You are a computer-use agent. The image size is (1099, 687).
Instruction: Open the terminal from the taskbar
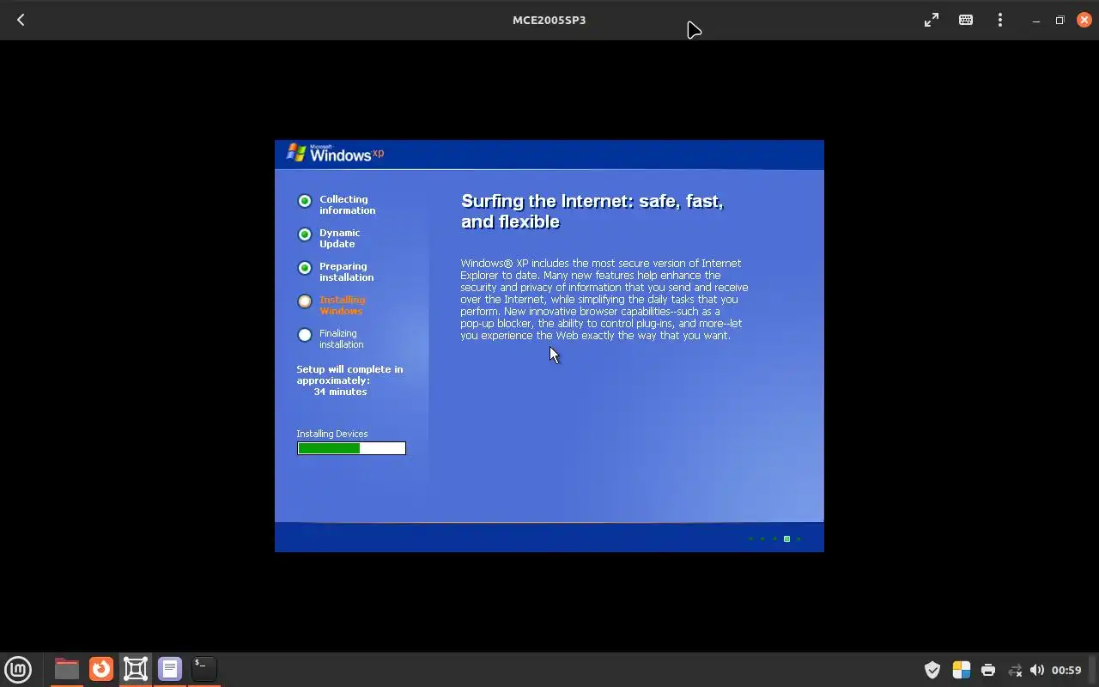(x=203, y=669)
